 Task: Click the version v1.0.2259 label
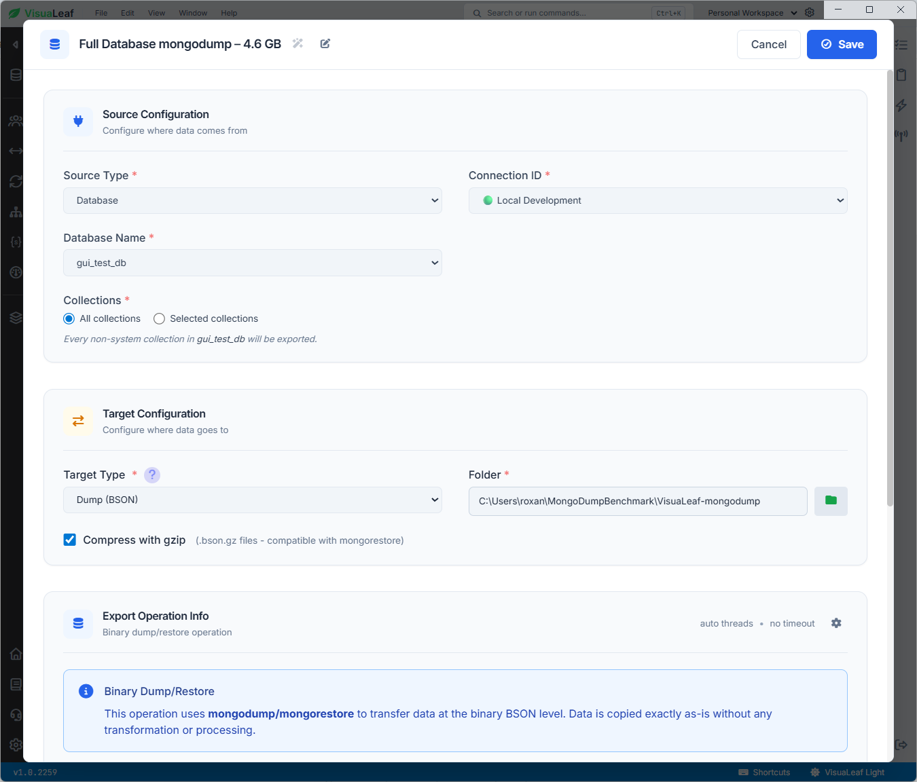pyautogui.click(x=35, y=772)
